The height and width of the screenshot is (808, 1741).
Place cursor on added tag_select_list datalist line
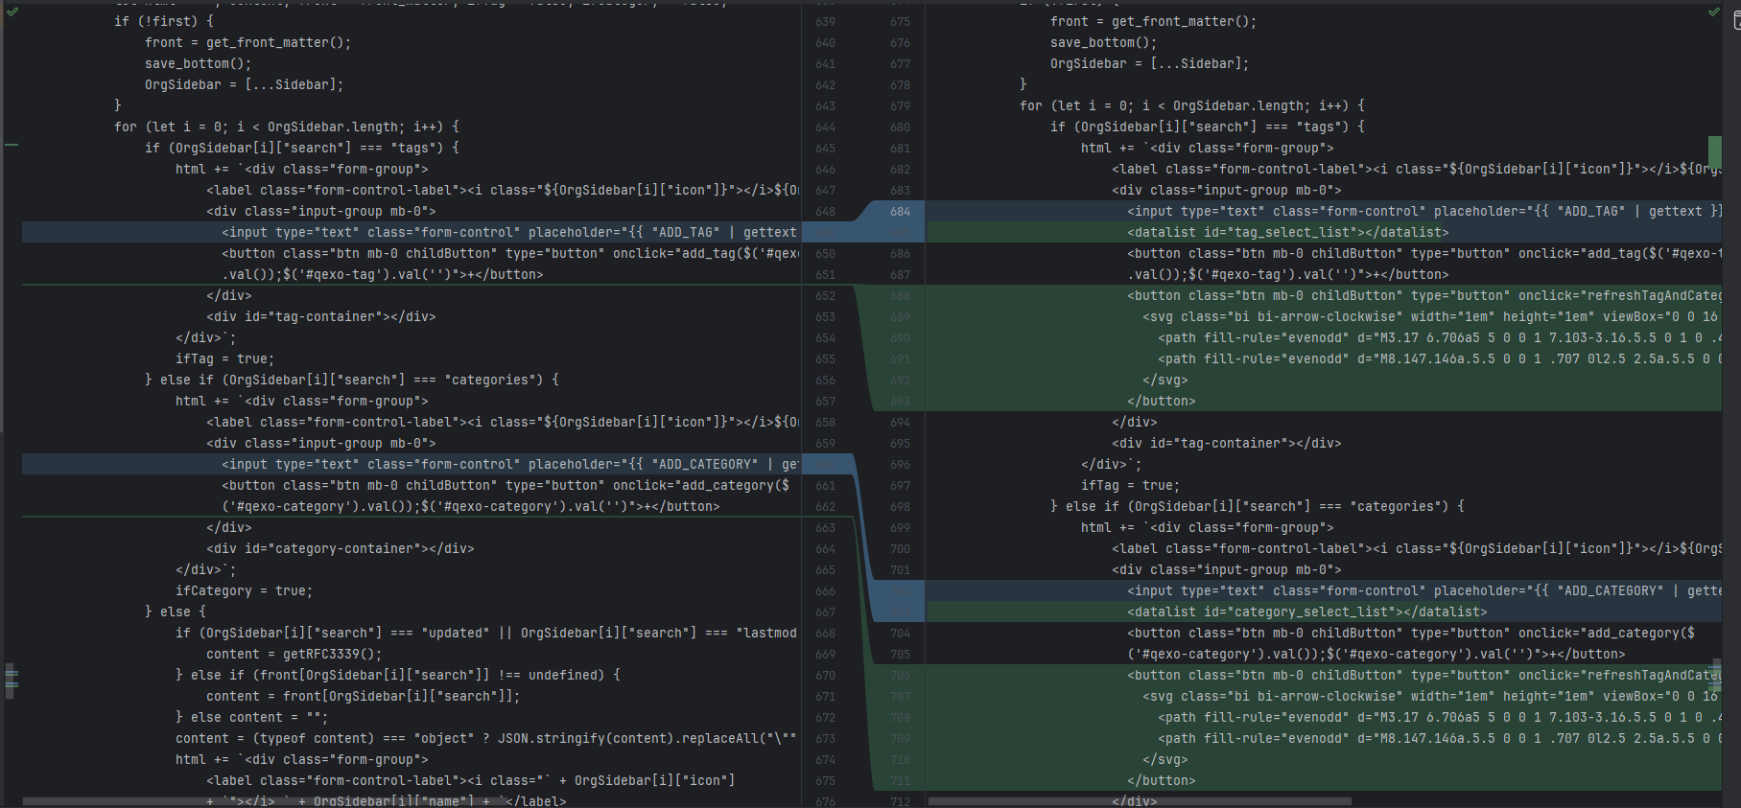tap(1287, 233)
